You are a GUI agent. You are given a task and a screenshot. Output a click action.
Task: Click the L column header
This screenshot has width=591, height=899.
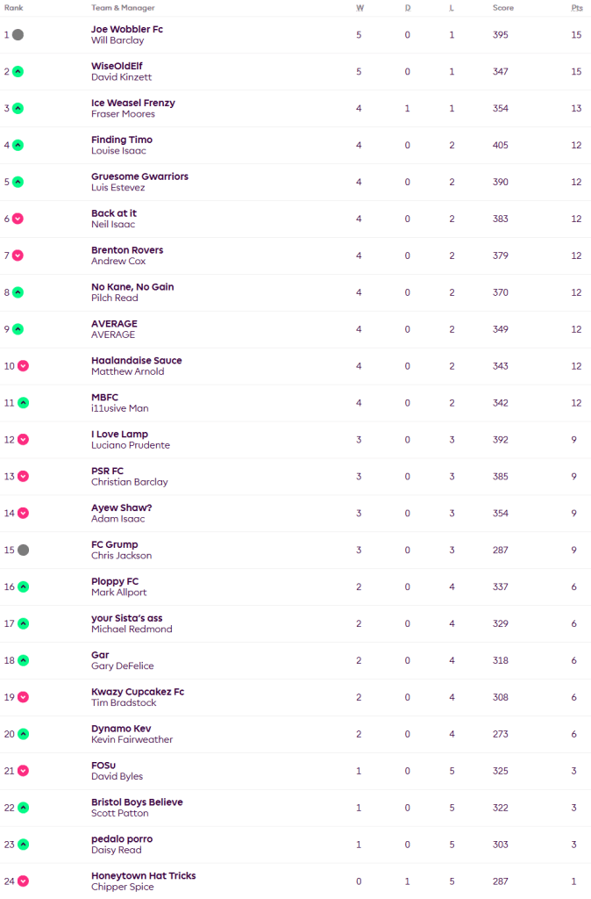point(452,8)
